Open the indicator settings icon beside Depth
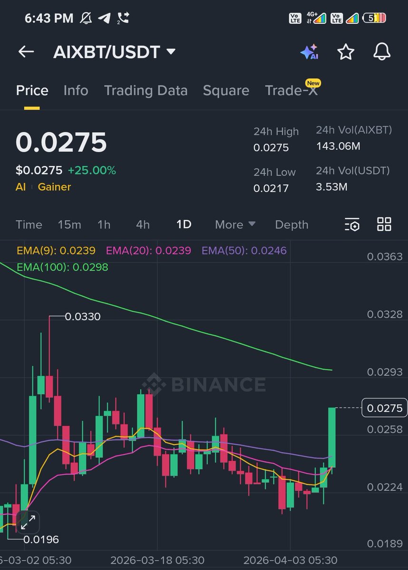The image size is (408, 570). tap(352, 225)
